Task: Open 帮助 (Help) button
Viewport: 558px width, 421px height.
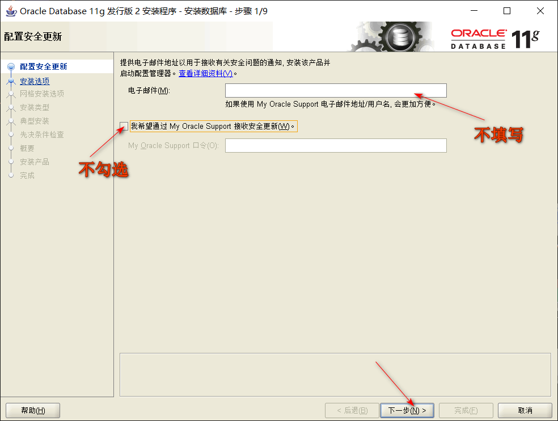Action: [33, 410]
